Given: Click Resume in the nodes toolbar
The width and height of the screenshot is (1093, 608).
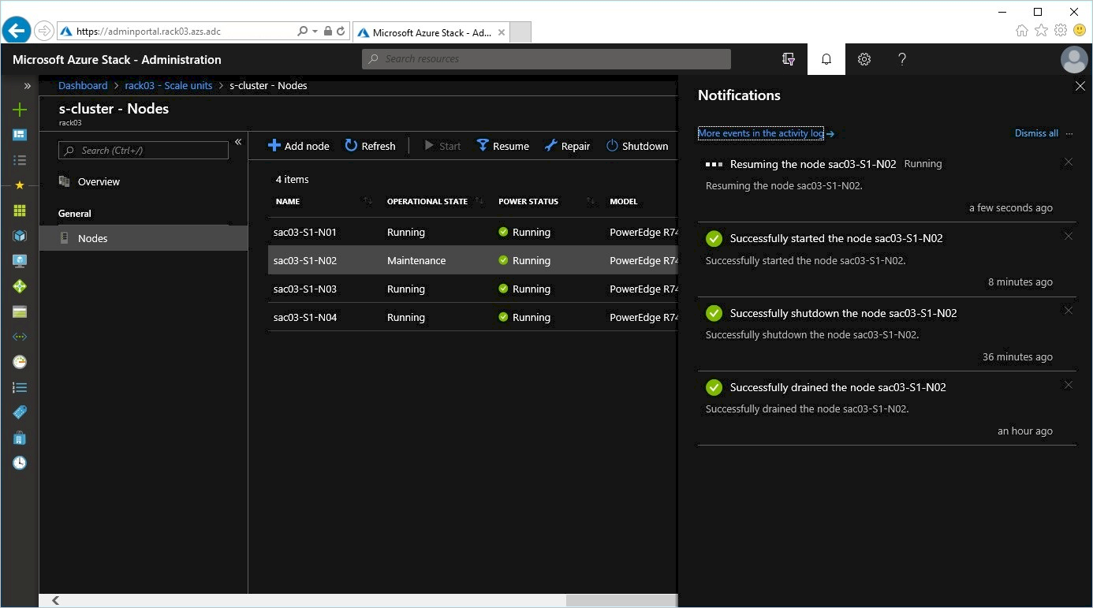Looking at the screenshot, I should pos(503,146).
